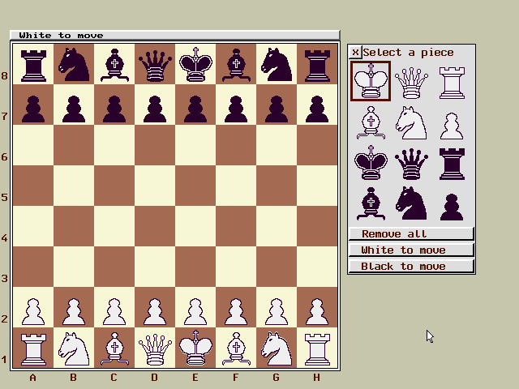This screenshot has width=519, height=389.
Task: Click the White to move status bar
Action: [175, 35]
